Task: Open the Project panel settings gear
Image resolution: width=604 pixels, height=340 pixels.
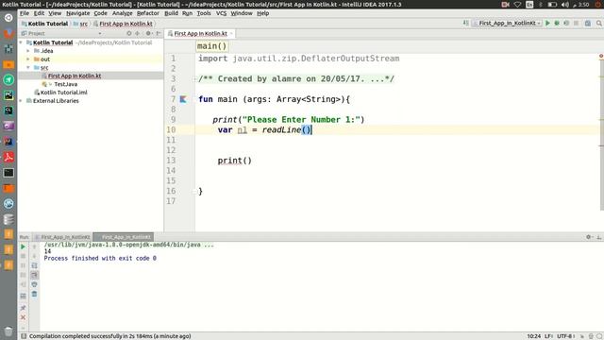Action: click(148, 34)
